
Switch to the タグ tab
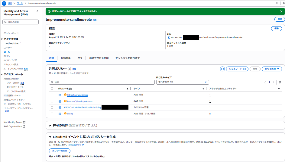click(x=80, y=58)
